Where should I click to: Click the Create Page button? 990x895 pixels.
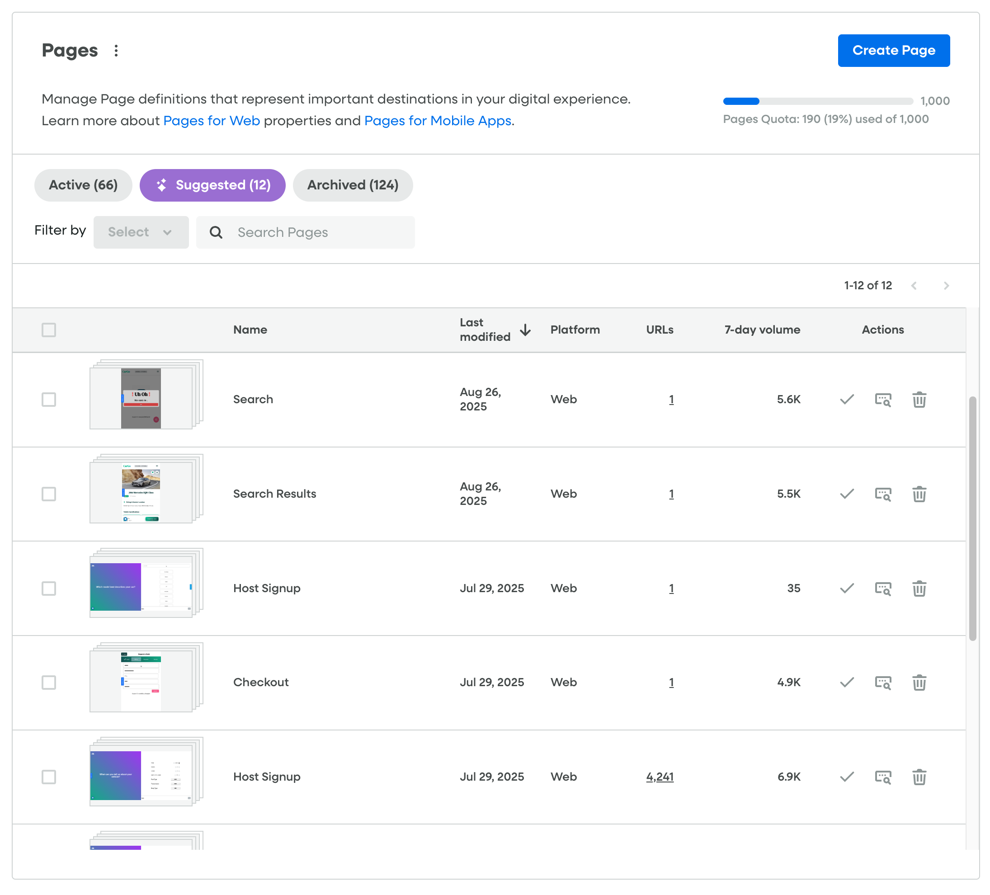[894, 50]
